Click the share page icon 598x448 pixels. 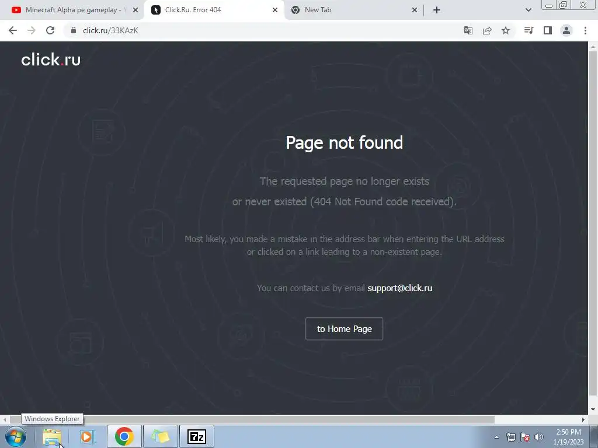tap(487, 30)
